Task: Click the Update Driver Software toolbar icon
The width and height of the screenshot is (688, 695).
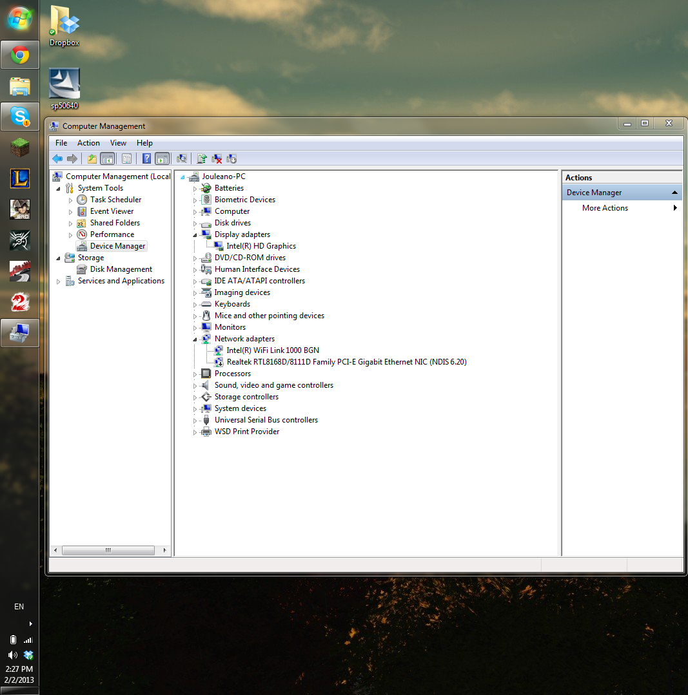Action: tap(202, 158)
